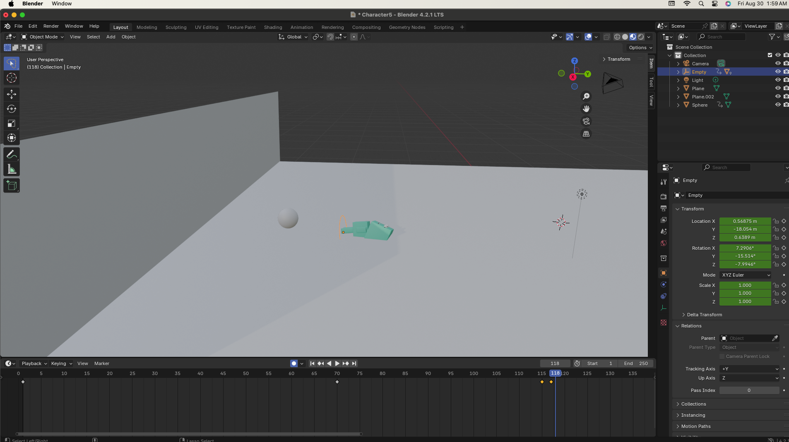Screen dimensions: 789x442
Task: Switch perspective/orthographic grid icon
Action: click(586, 134)
